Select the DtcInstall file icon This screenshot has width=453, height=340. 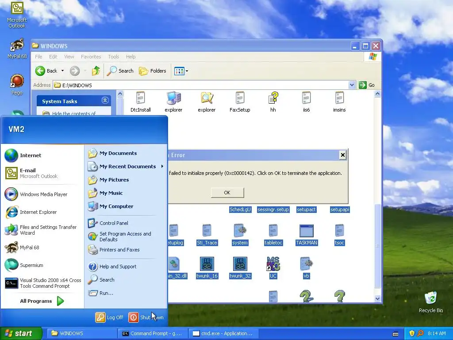[x=140, y=102]
